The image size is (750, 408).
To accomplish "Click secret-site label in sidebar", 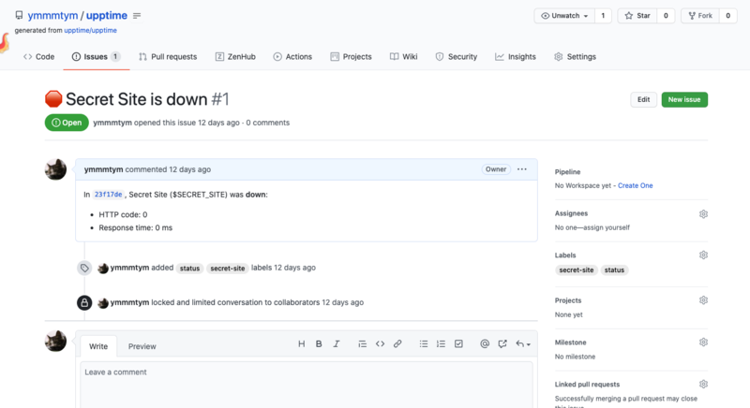I will pos(577,270).
